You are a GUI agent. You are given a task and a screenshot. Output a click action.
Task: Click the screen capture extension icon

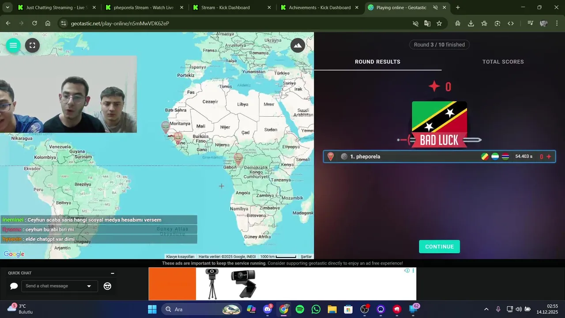[x=497, y=23]
